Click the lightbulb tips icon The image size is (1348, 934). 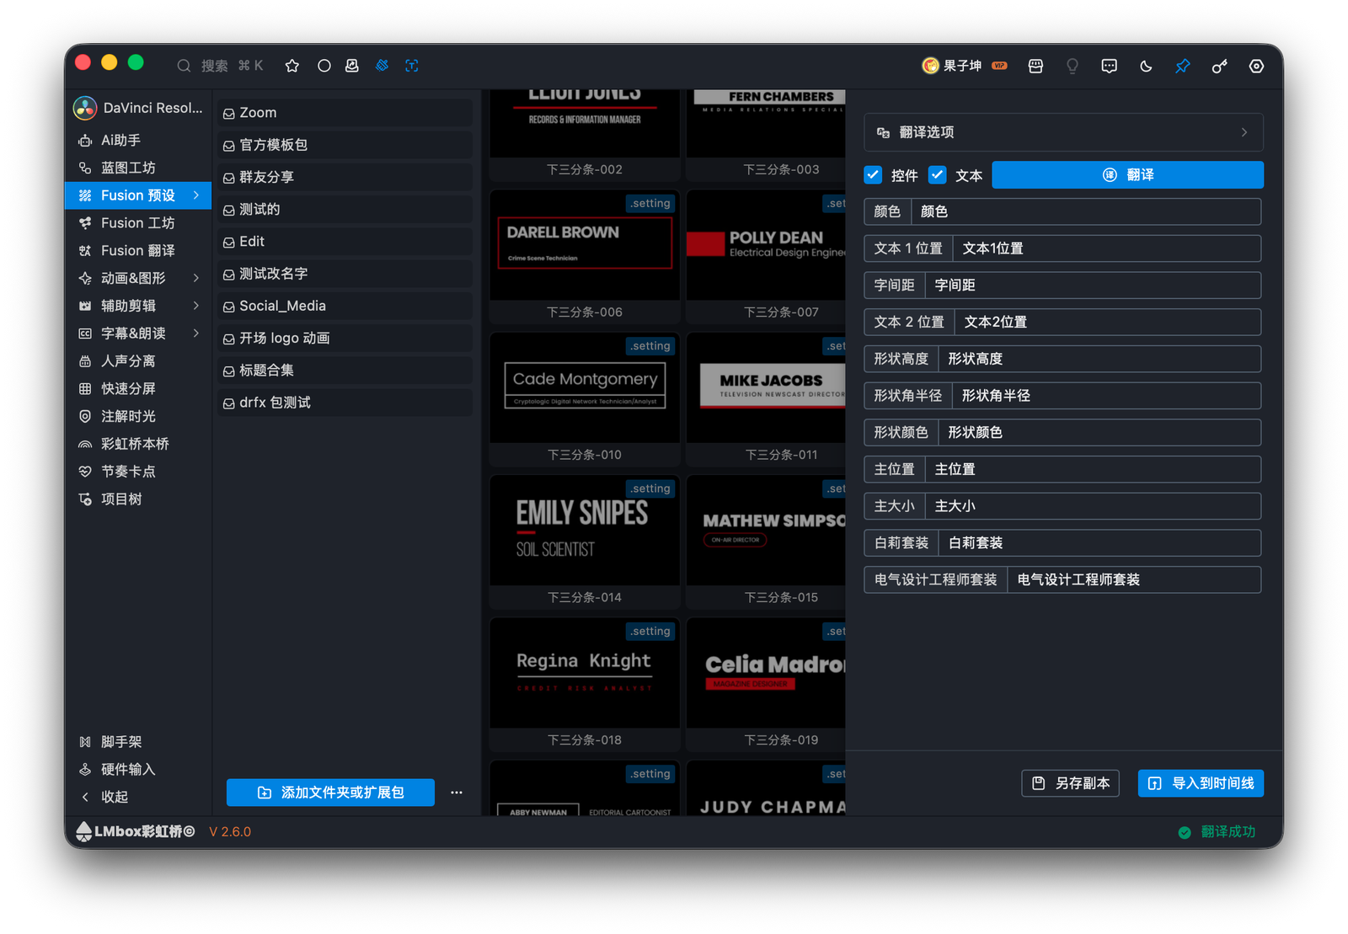click(1073, 66)
